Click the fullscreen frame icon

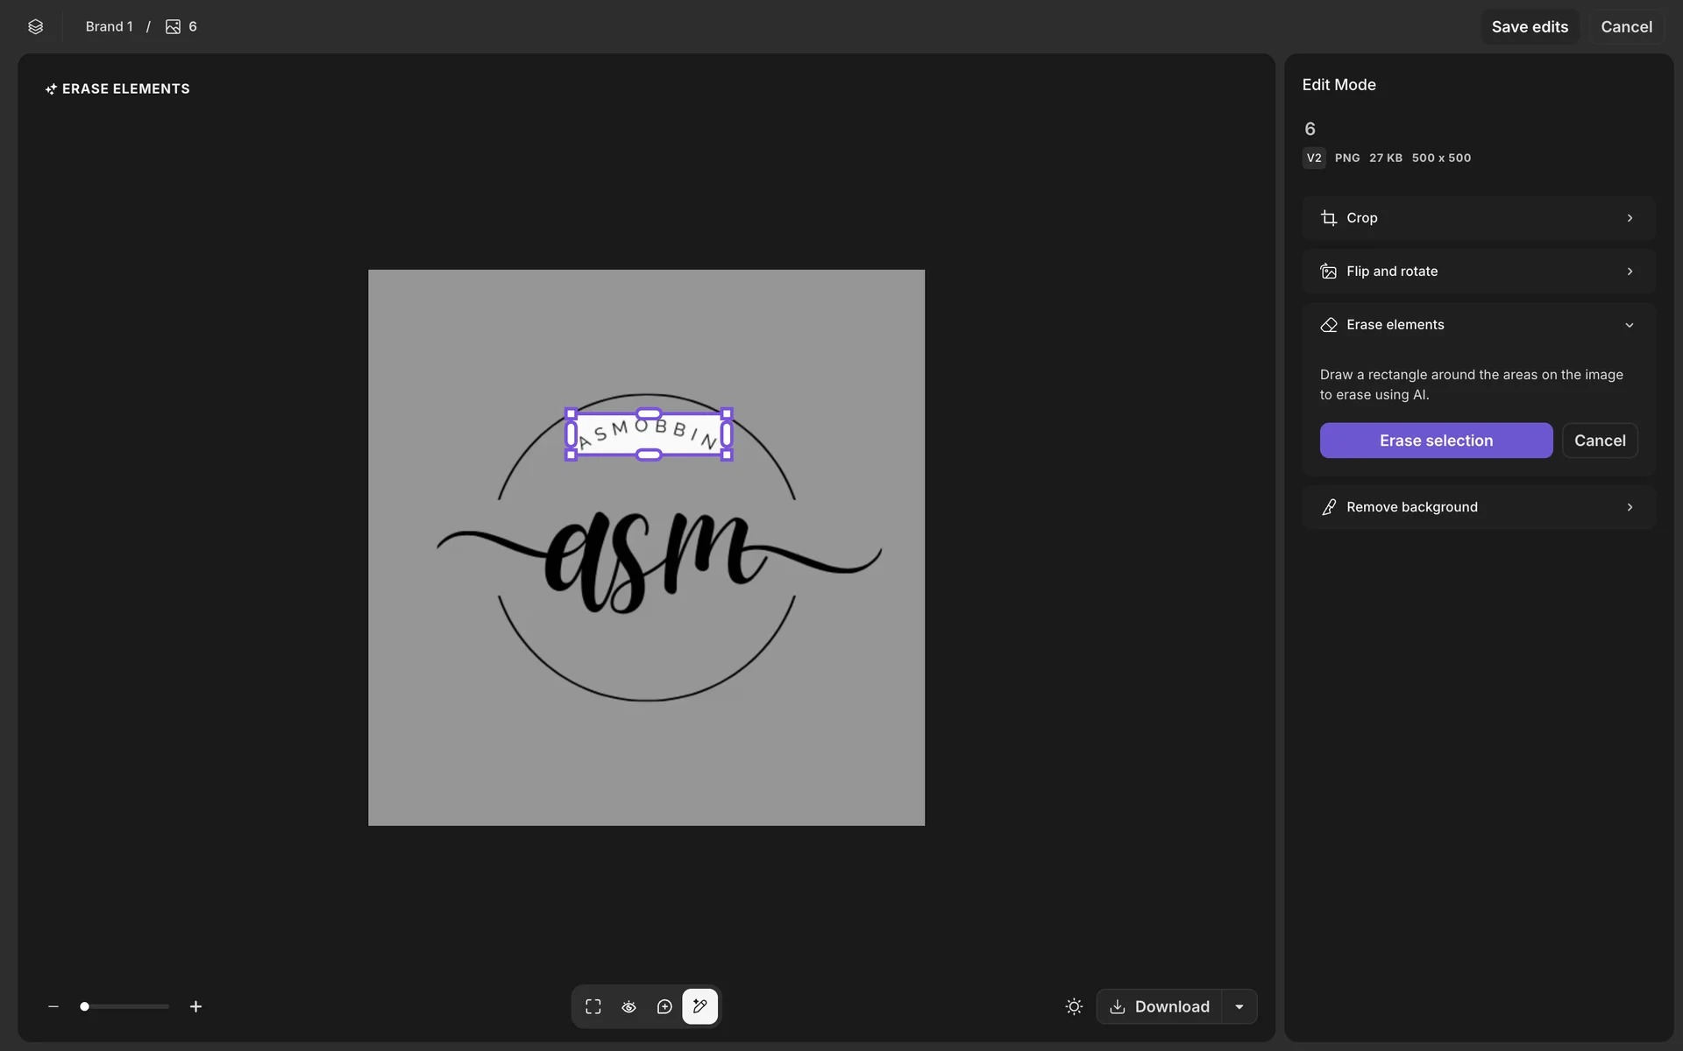pos(593,1006)
